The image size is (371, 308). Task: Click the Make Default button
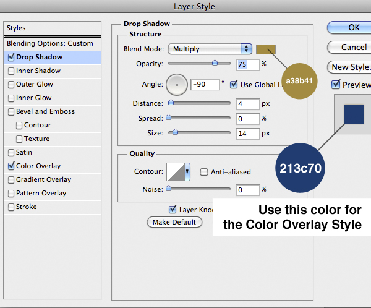pyautogui.click(x=174, y=222)
